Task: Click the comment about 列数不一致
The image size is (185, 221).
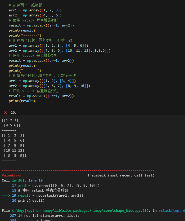Action: [x=42, y=76]
